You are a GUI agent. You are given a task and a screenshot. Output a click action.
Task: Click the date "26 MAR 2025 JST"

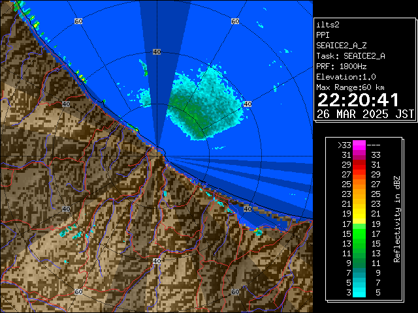pos(366,114)
